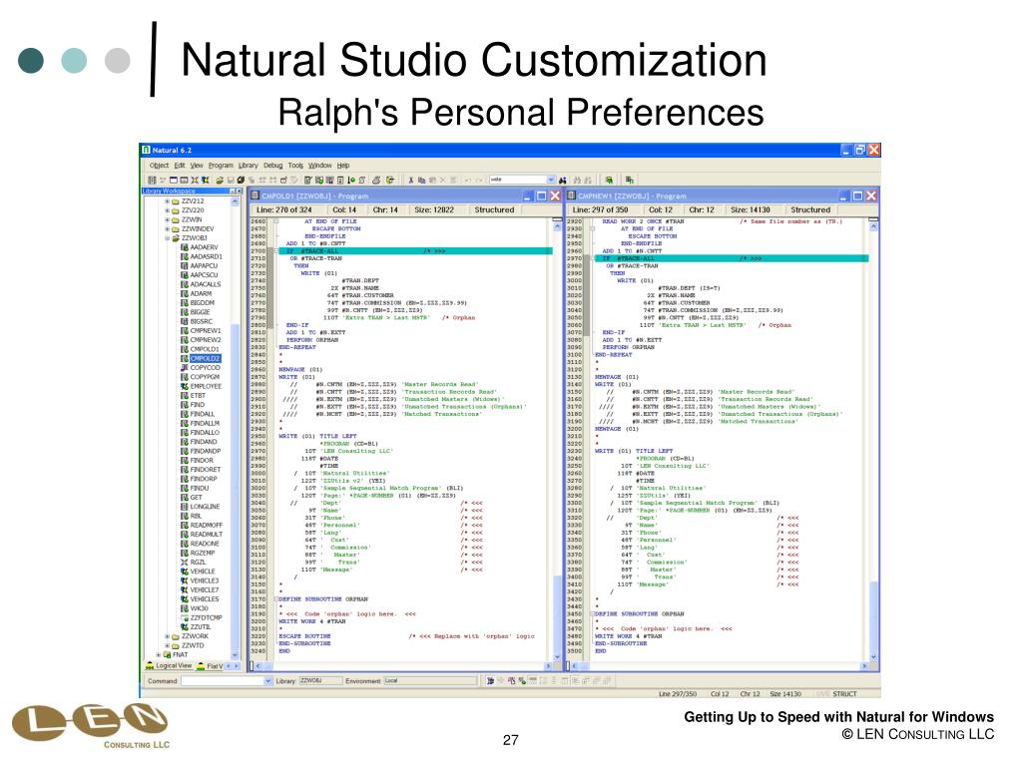Viewport: 1022px width, 766px height.
Task: Click the Library field showing ZZWOBJ
Action: tap(318, 680)
